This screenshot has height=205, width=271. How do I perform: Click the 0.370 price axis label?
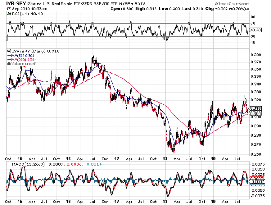(256, 62)
